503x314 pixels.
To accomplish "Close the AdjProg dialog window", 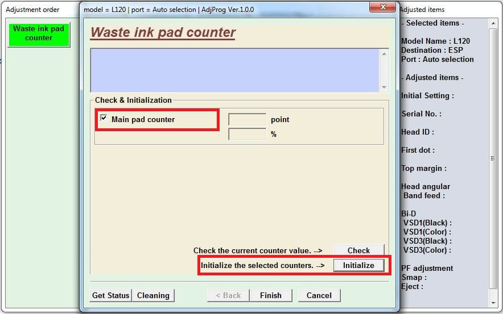I will [382, 7].
